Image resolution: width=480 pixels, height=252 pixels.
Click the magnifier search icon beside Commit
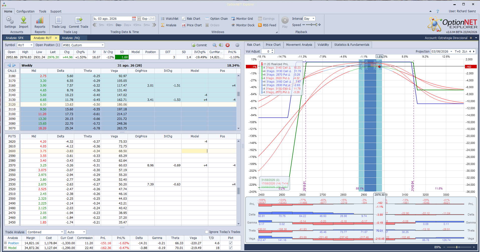tap(215, 45)
